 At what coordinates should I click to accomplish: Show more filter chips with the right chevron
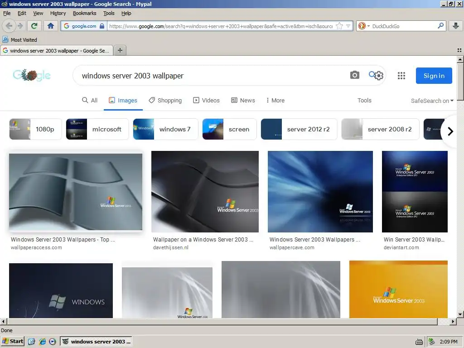(x=450, y=131)
